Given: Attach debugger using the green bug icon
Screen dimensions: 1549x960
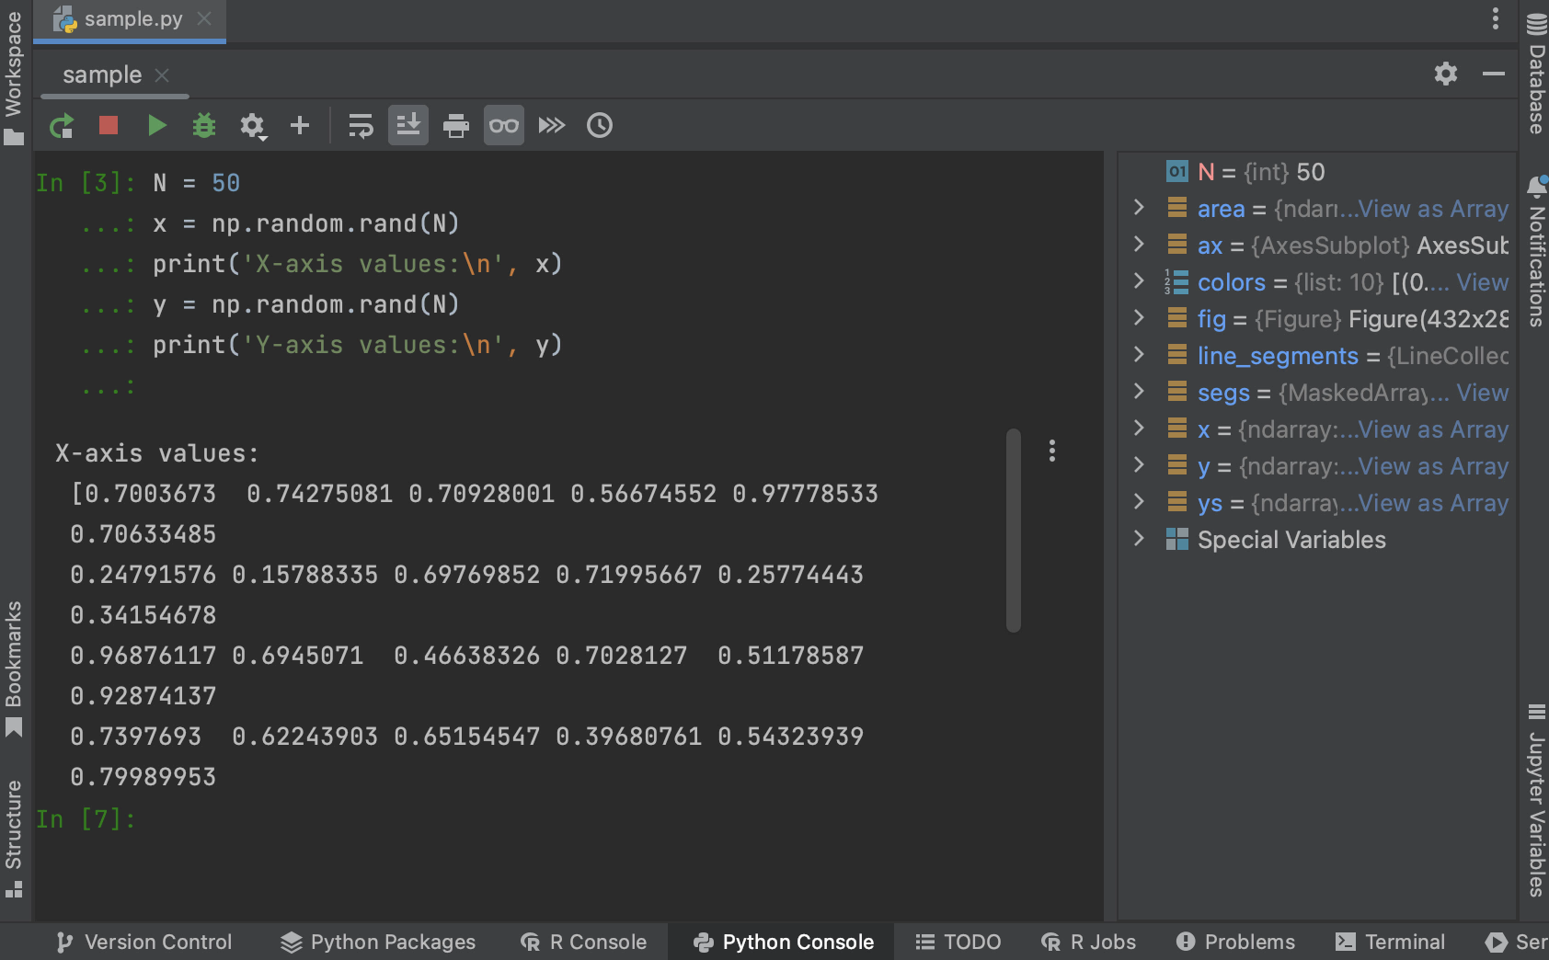Looking at the screenshot, I should coord(204,125).
